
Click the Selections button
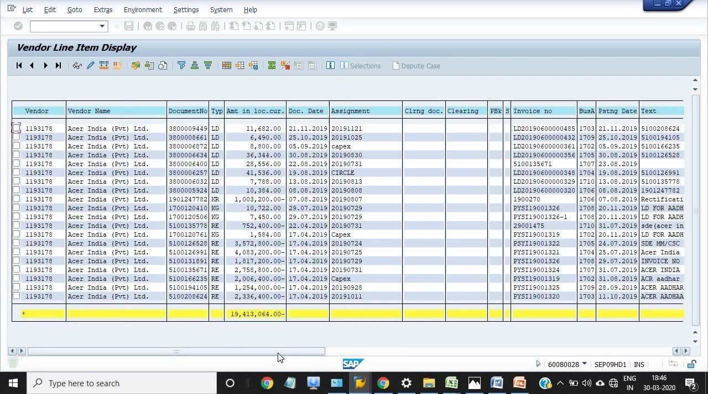360,66
